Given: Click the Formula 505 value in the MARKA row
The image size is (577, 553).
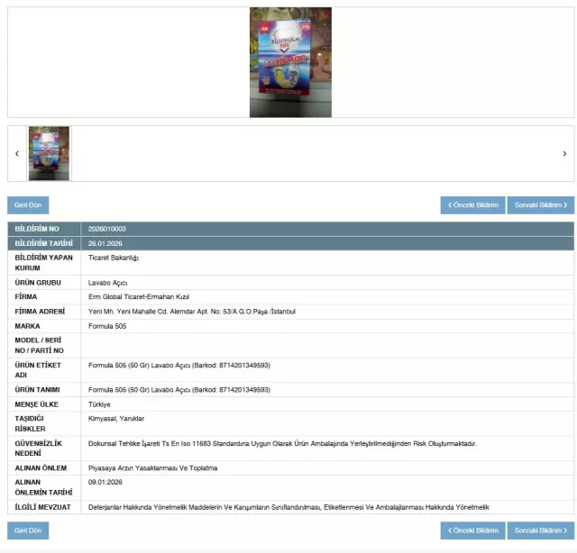Looking at the screenshot, I should coord(106,326).
